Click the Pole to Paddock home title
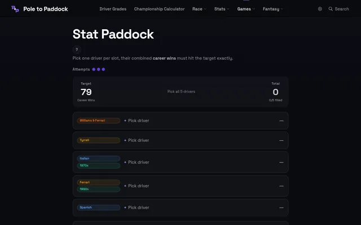The width and height of the screenshot is (361, 225). point(46,9)
